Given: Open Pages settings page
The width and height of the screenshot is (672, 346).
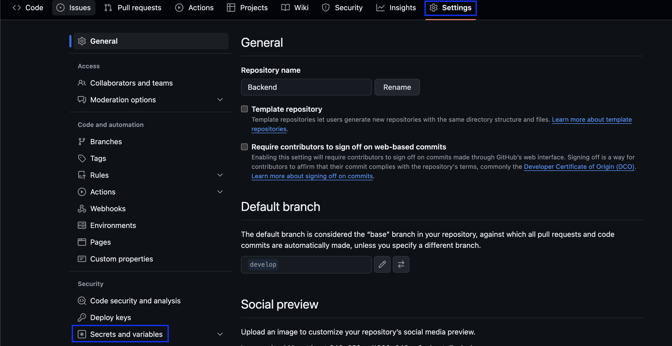Looking at the screenshot, I should coord(151,242).
